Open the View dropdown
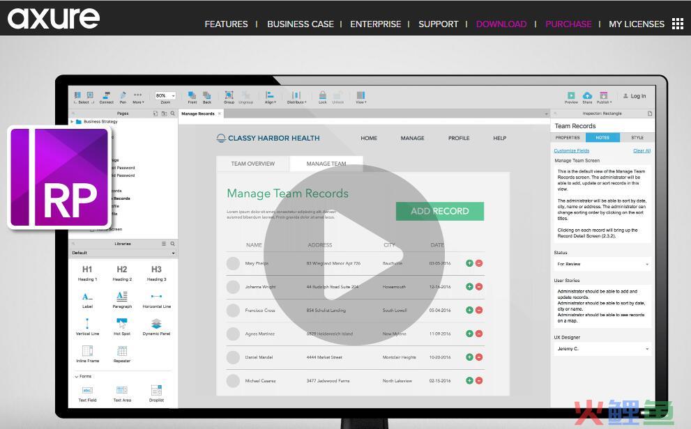The height and width of the screenshot is (429, 691). point(361,97)
